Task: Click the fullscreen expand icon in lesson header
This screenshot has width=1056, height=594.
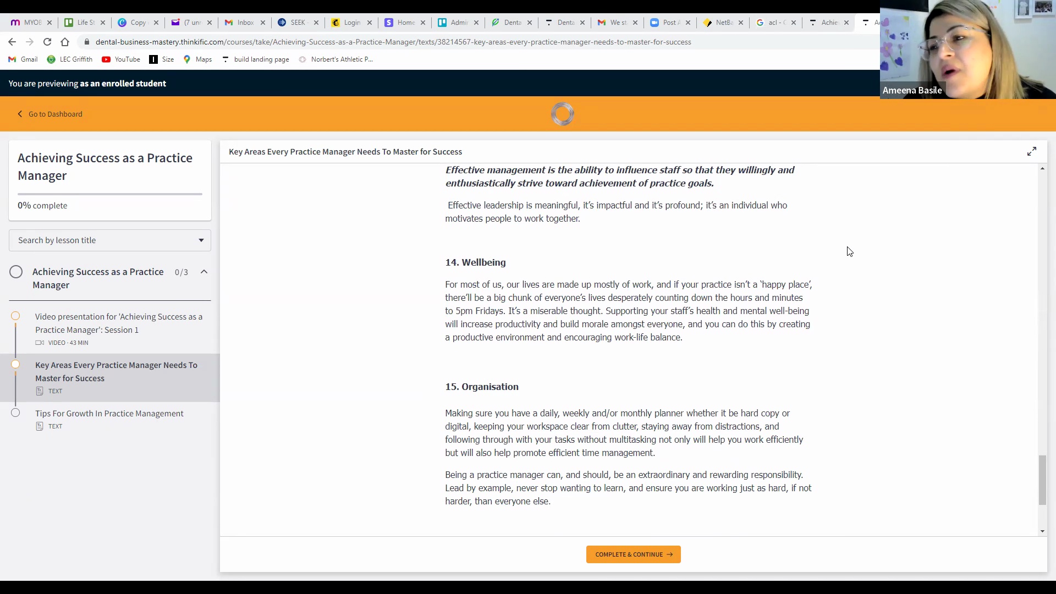Action: (x=1032, y=151)
